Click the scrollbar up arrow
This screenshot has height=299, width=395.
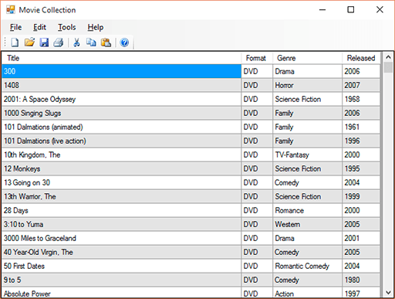click(388, 57)
